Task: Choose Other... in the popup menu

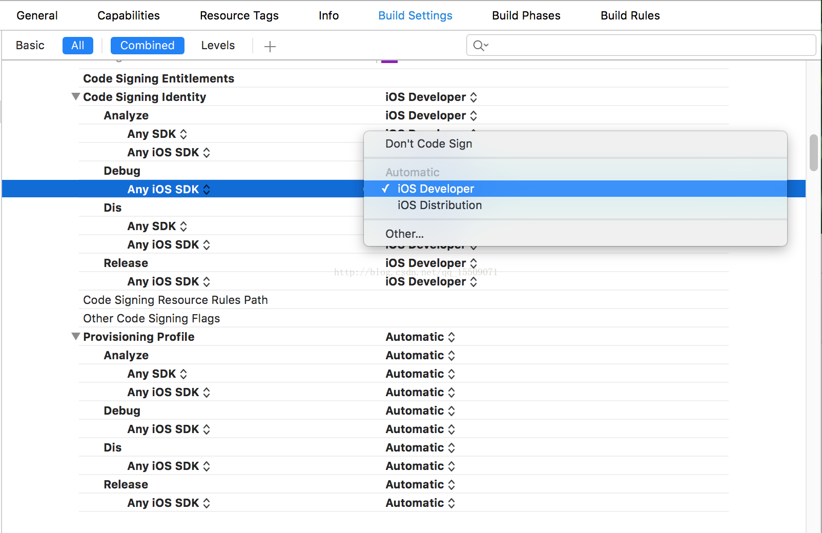Action: click(x=575, y=234)
